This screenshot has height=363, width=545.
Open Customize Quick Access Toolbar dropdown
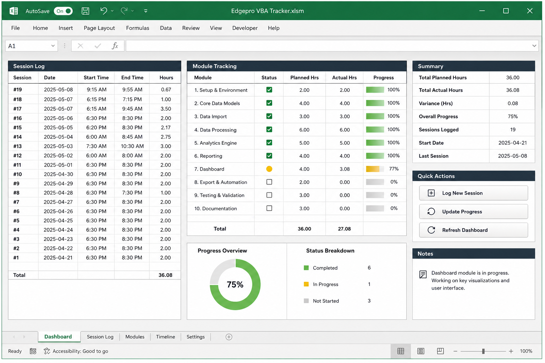tap(145, 11)
